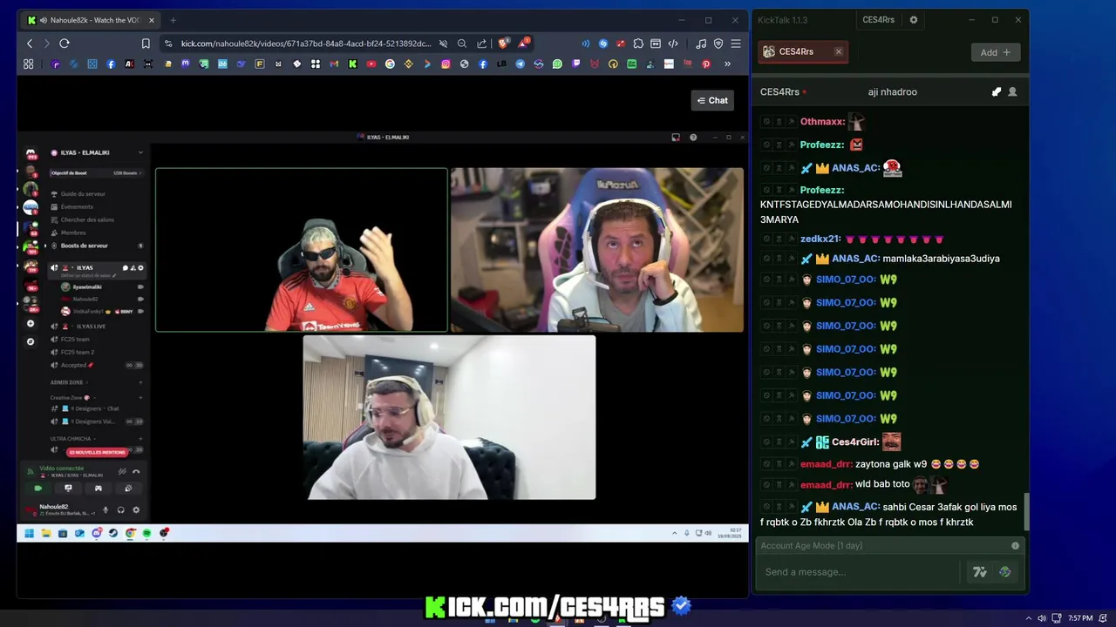Open the Brave music playlist icon
1116x627 pixels.
(701, 44)
